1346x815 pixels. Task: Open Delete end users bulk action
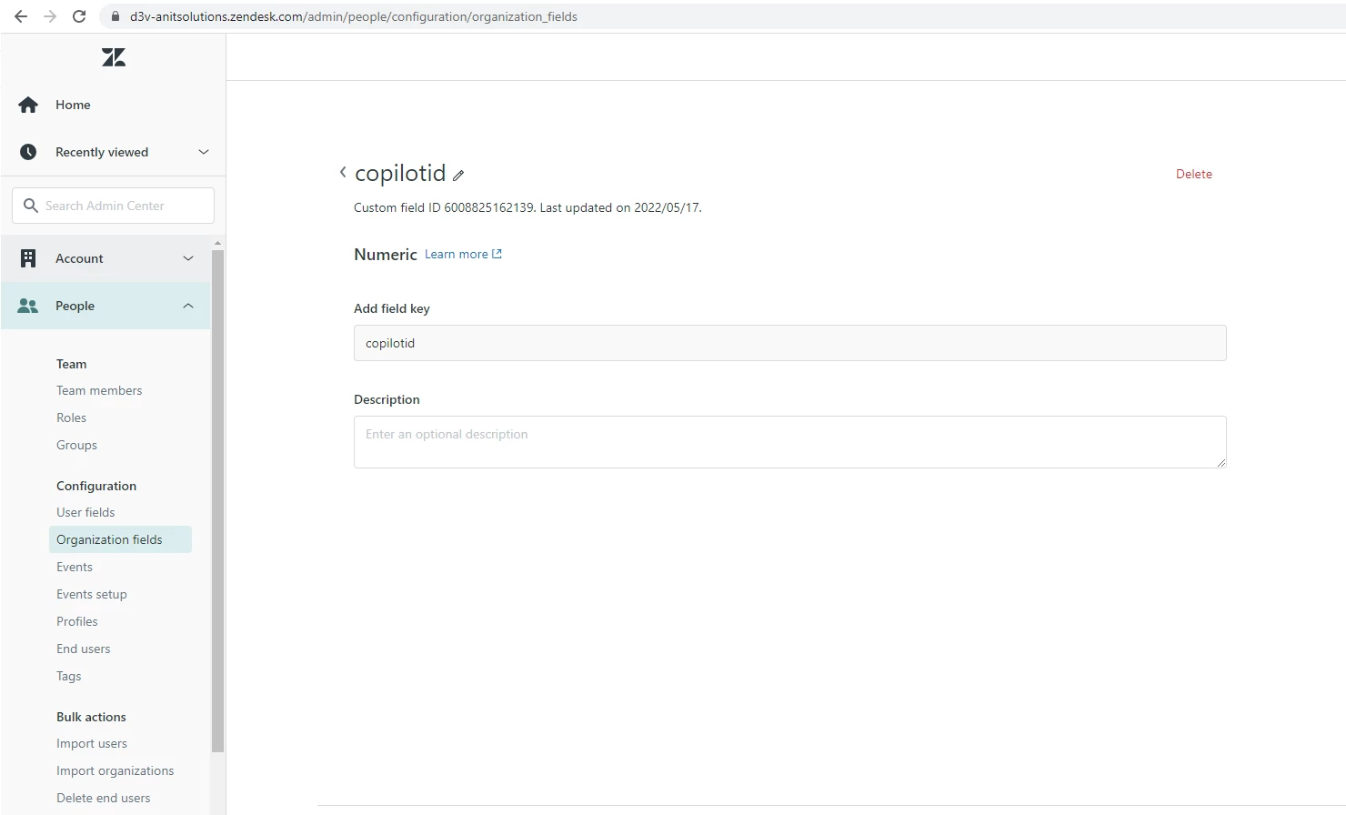103,798
